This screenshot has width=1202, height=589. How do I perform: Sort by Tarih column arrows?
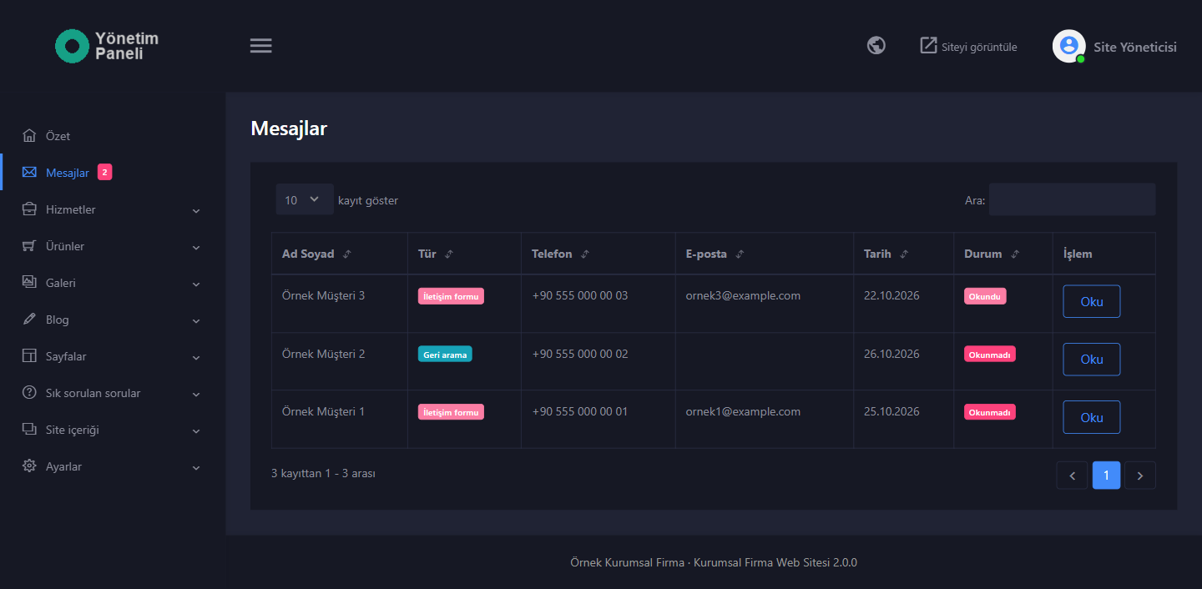point(904,254)
